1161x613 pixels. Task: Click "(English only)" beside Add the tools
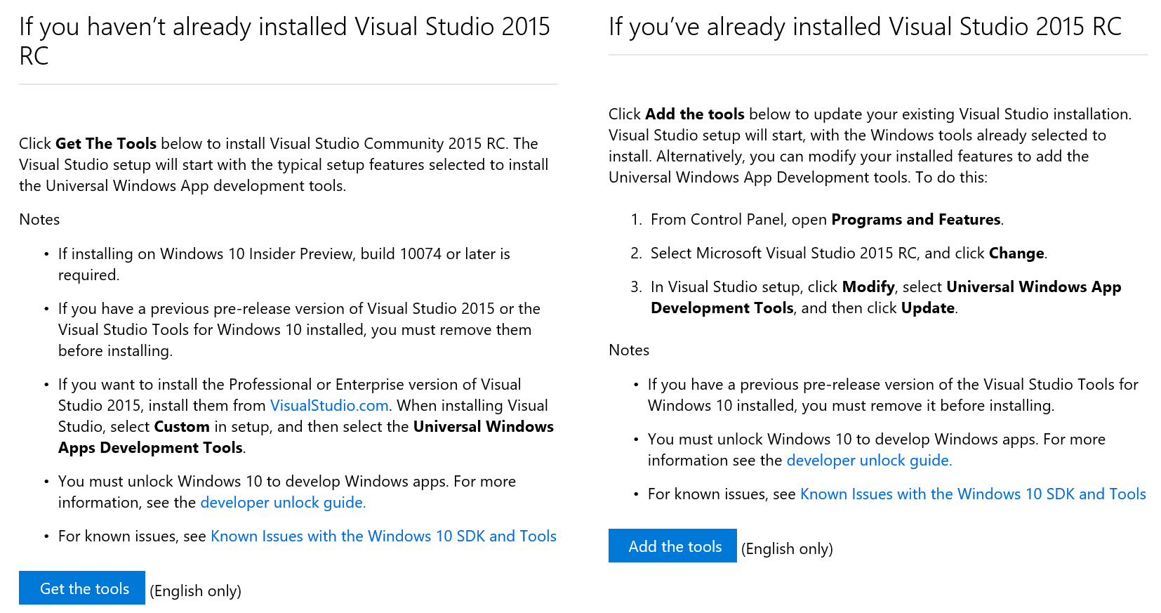[788, 548]
